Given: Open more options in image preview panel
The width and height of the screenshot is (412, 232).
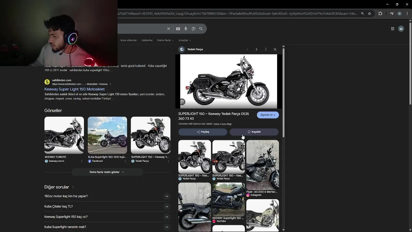Looking at the screenshot, I should [x=266, y=49].
